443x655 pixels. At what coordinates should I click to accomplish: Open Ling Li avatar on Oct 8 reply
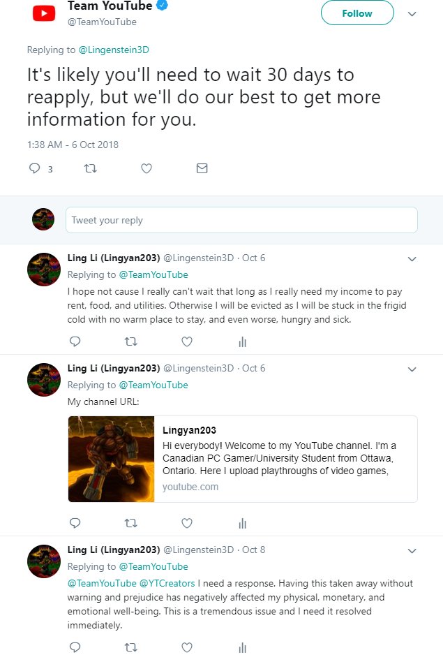pos(44,561)
